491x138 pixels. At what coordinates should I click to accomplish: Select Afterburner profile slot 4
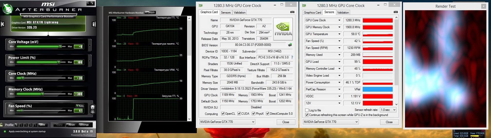[x=31, y=125]
